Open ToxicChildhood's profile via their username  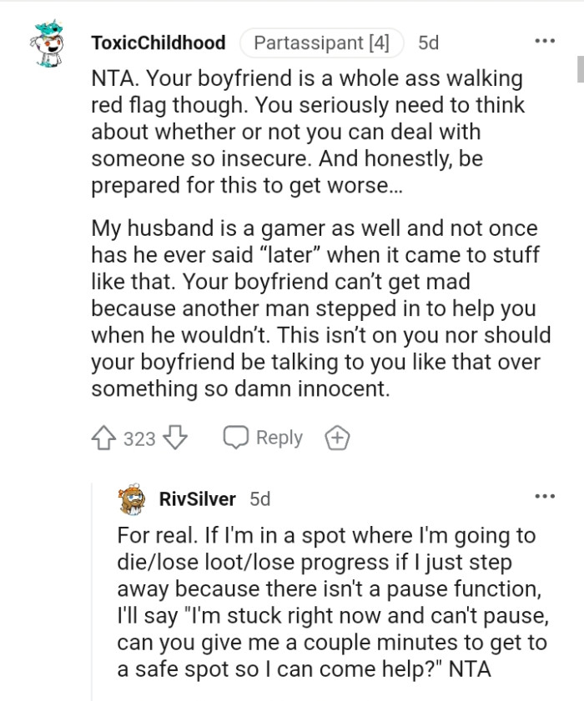[x=159, y=43]
